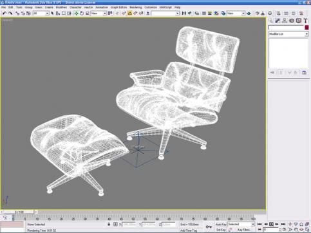Switch to the Display command panel tab

299,21
